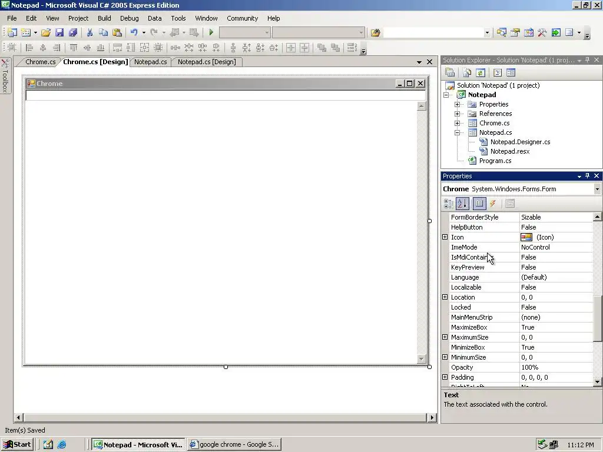Click Solution Explorer View Code icon
603x452 pixels.
[498, 72]
